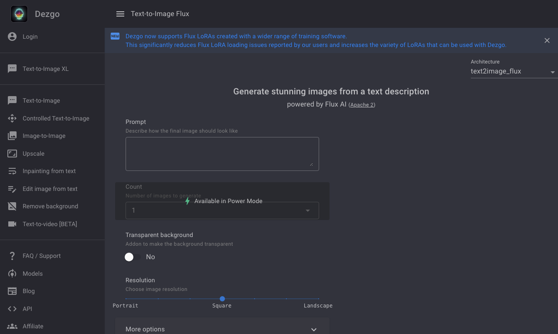Click the Text-to-Image Flux page title
The width and height of the screenshot is (558, 334).
click(x=160, y=13)
